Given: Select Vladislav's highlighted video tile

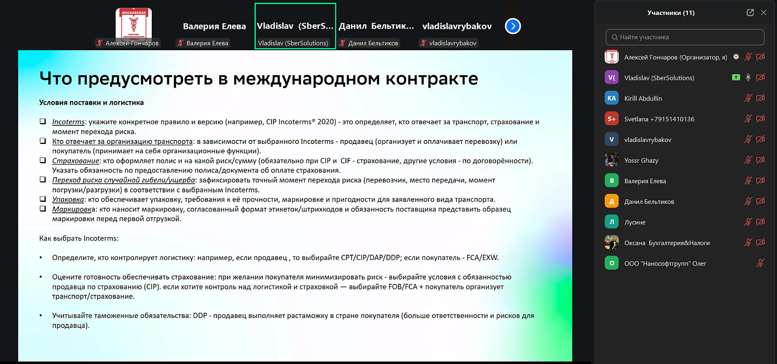Looking at the screenshot, I should pos(295,23).
